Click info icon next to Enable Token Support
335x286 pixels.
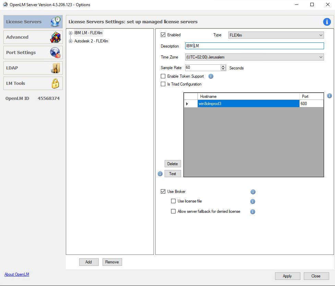[211, 76]
